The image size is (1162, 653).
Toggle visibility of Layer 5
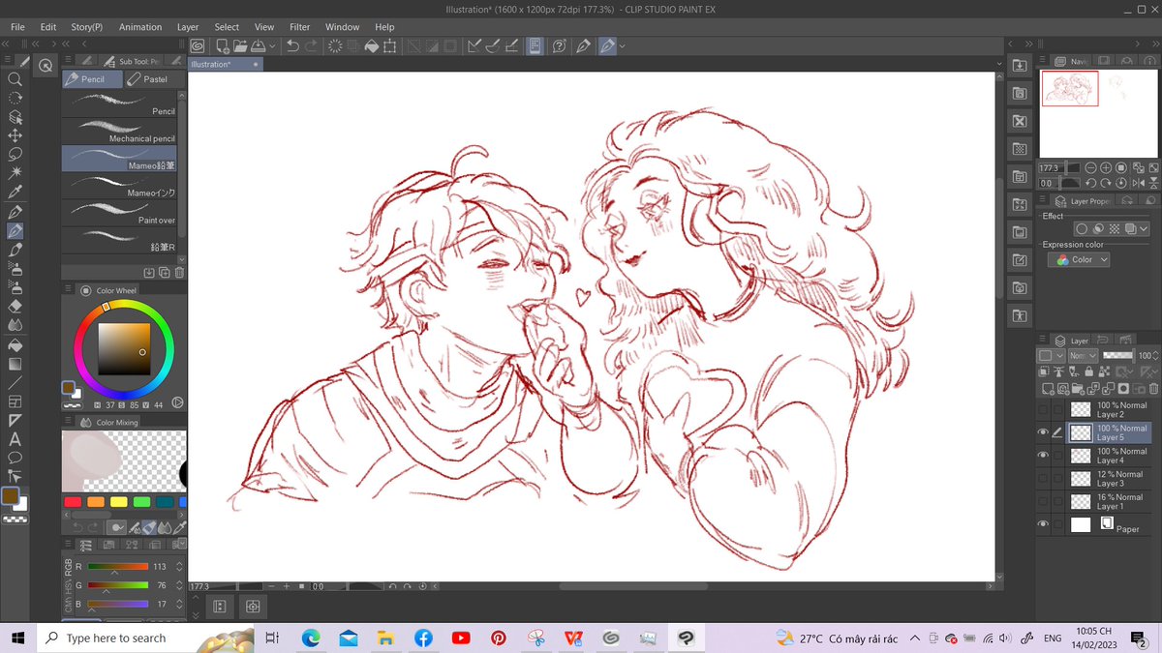pyautogui.click(x=1044, y=432)
